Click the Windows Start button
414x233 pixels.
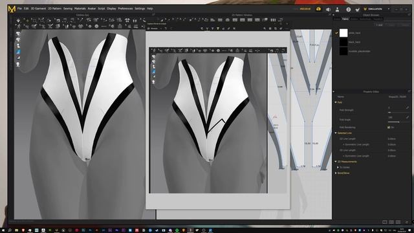[x=3, y=230]
